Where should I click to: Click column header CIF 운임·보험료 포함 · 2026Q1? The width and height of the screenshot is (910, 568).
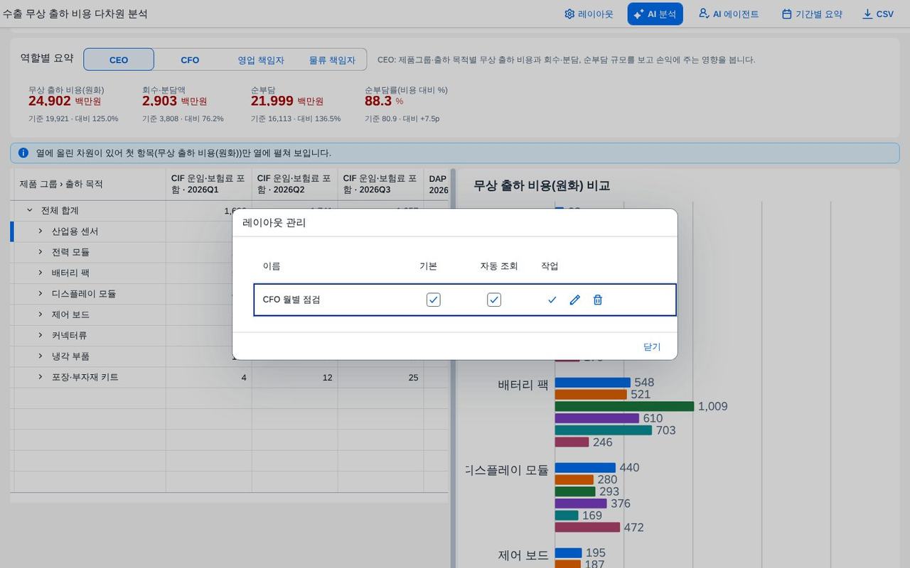tap(209, 184)
